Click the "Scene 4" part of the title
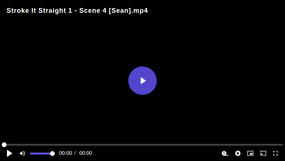This screenshot has height=161, width=285. tap(93, 11)
